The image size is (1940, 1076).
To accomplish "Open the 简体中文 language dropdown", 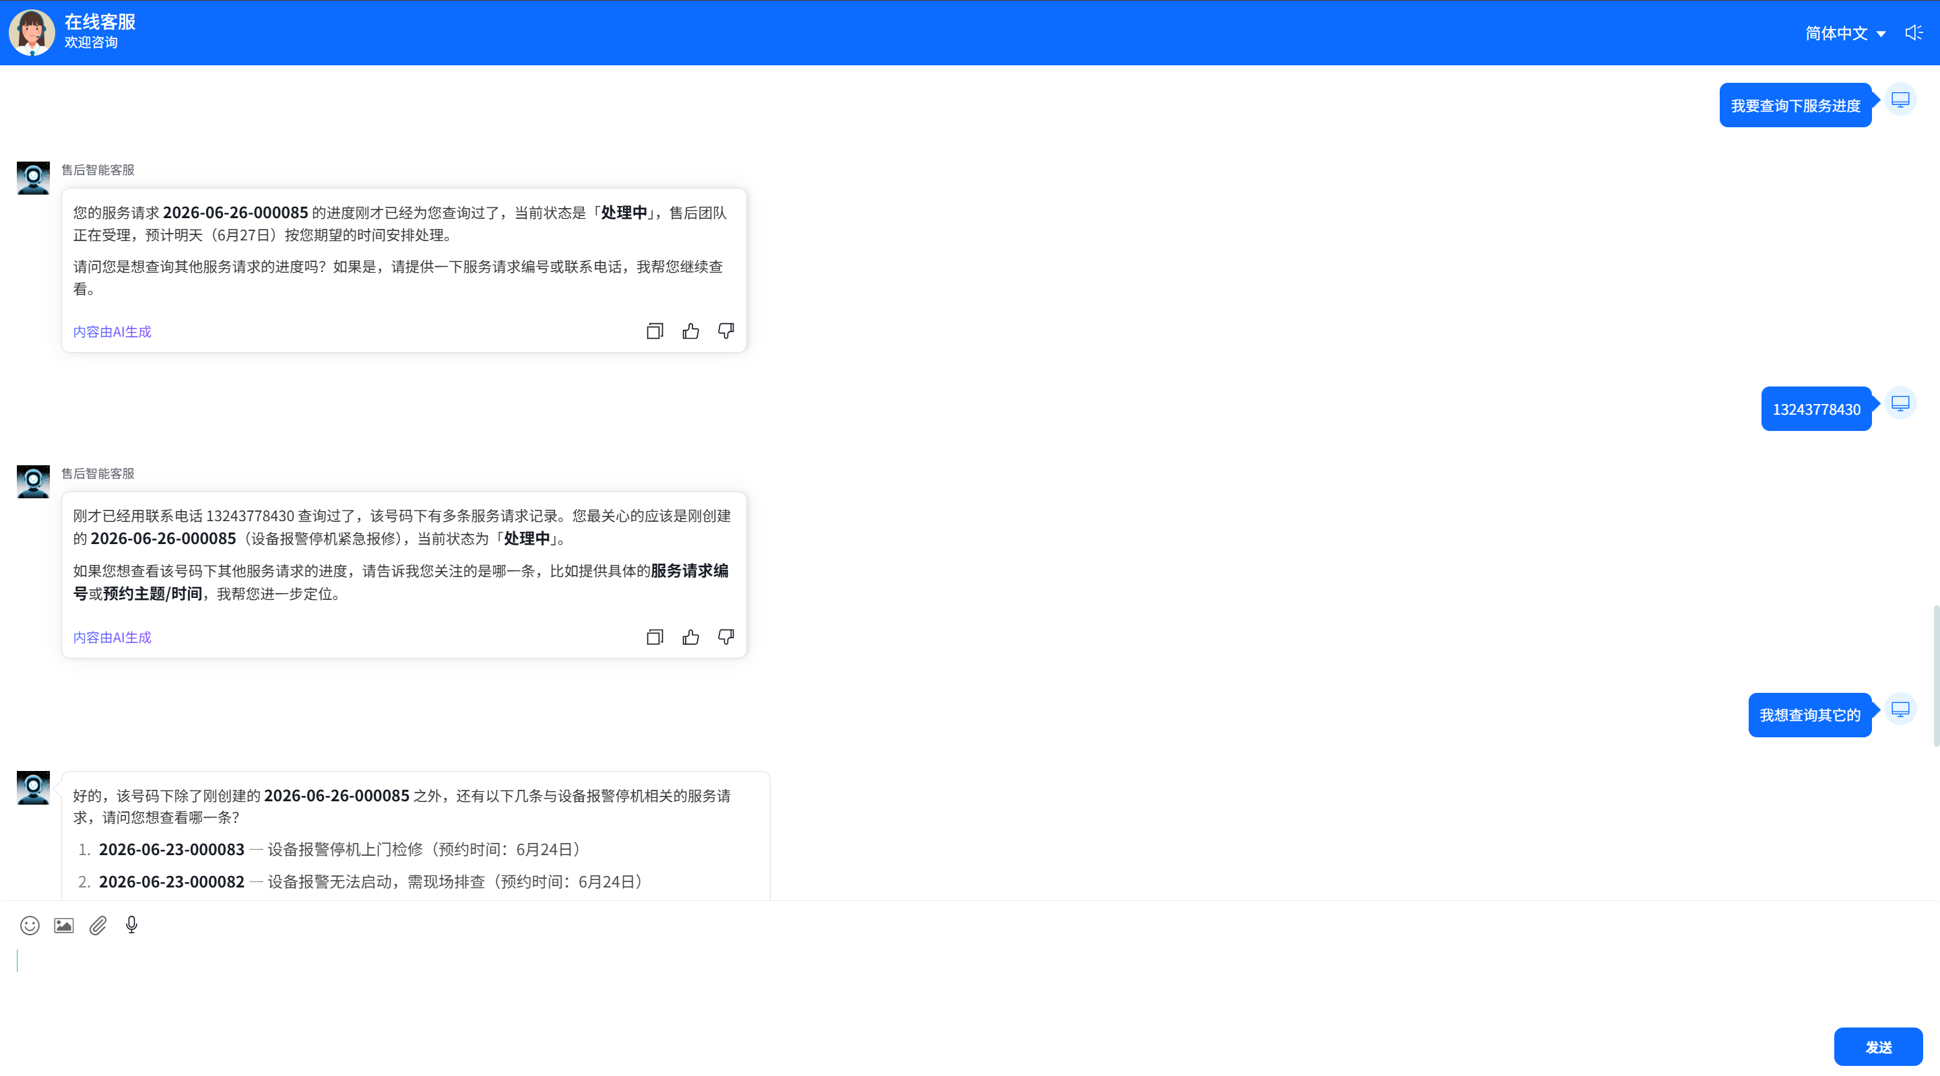I will click(1845, 33).
